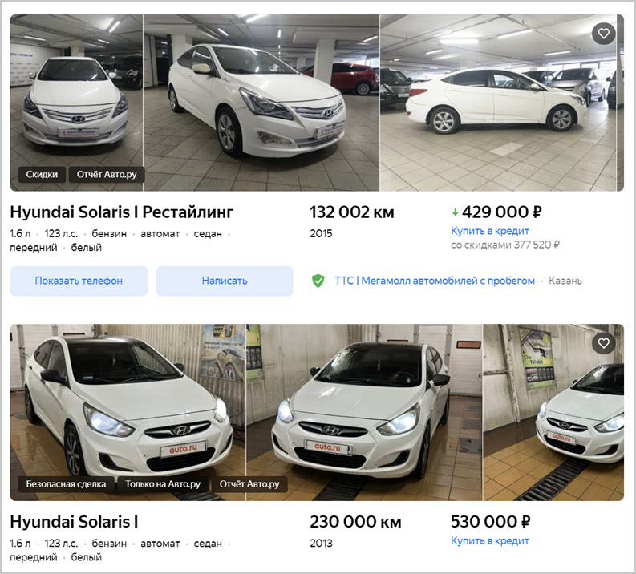The width and height of the screenshot is (636, 574).
Task: Open three-quarter view photo of first Solaris
Action: [261, 103]
